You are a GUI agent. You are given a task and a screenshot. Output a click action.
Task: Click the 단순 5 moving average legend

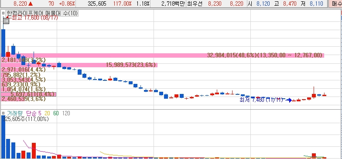pyautogui.click(x=34, y=113)
